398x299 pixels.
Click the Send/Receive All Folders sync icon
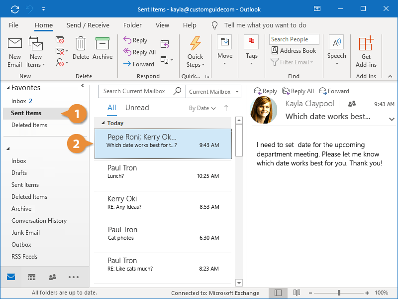point(15,9)
